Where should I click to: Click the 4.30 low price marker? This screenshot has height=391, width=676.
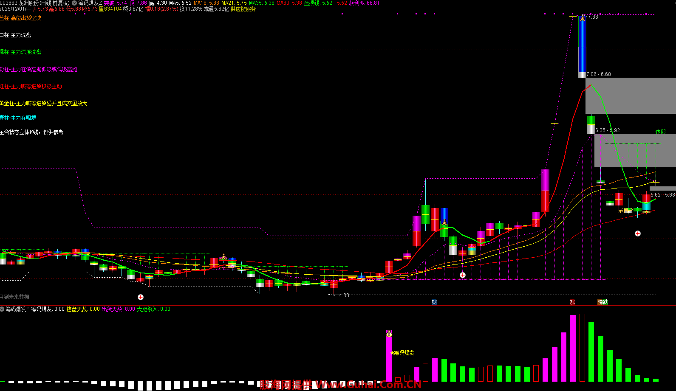(x=344, y=295)
